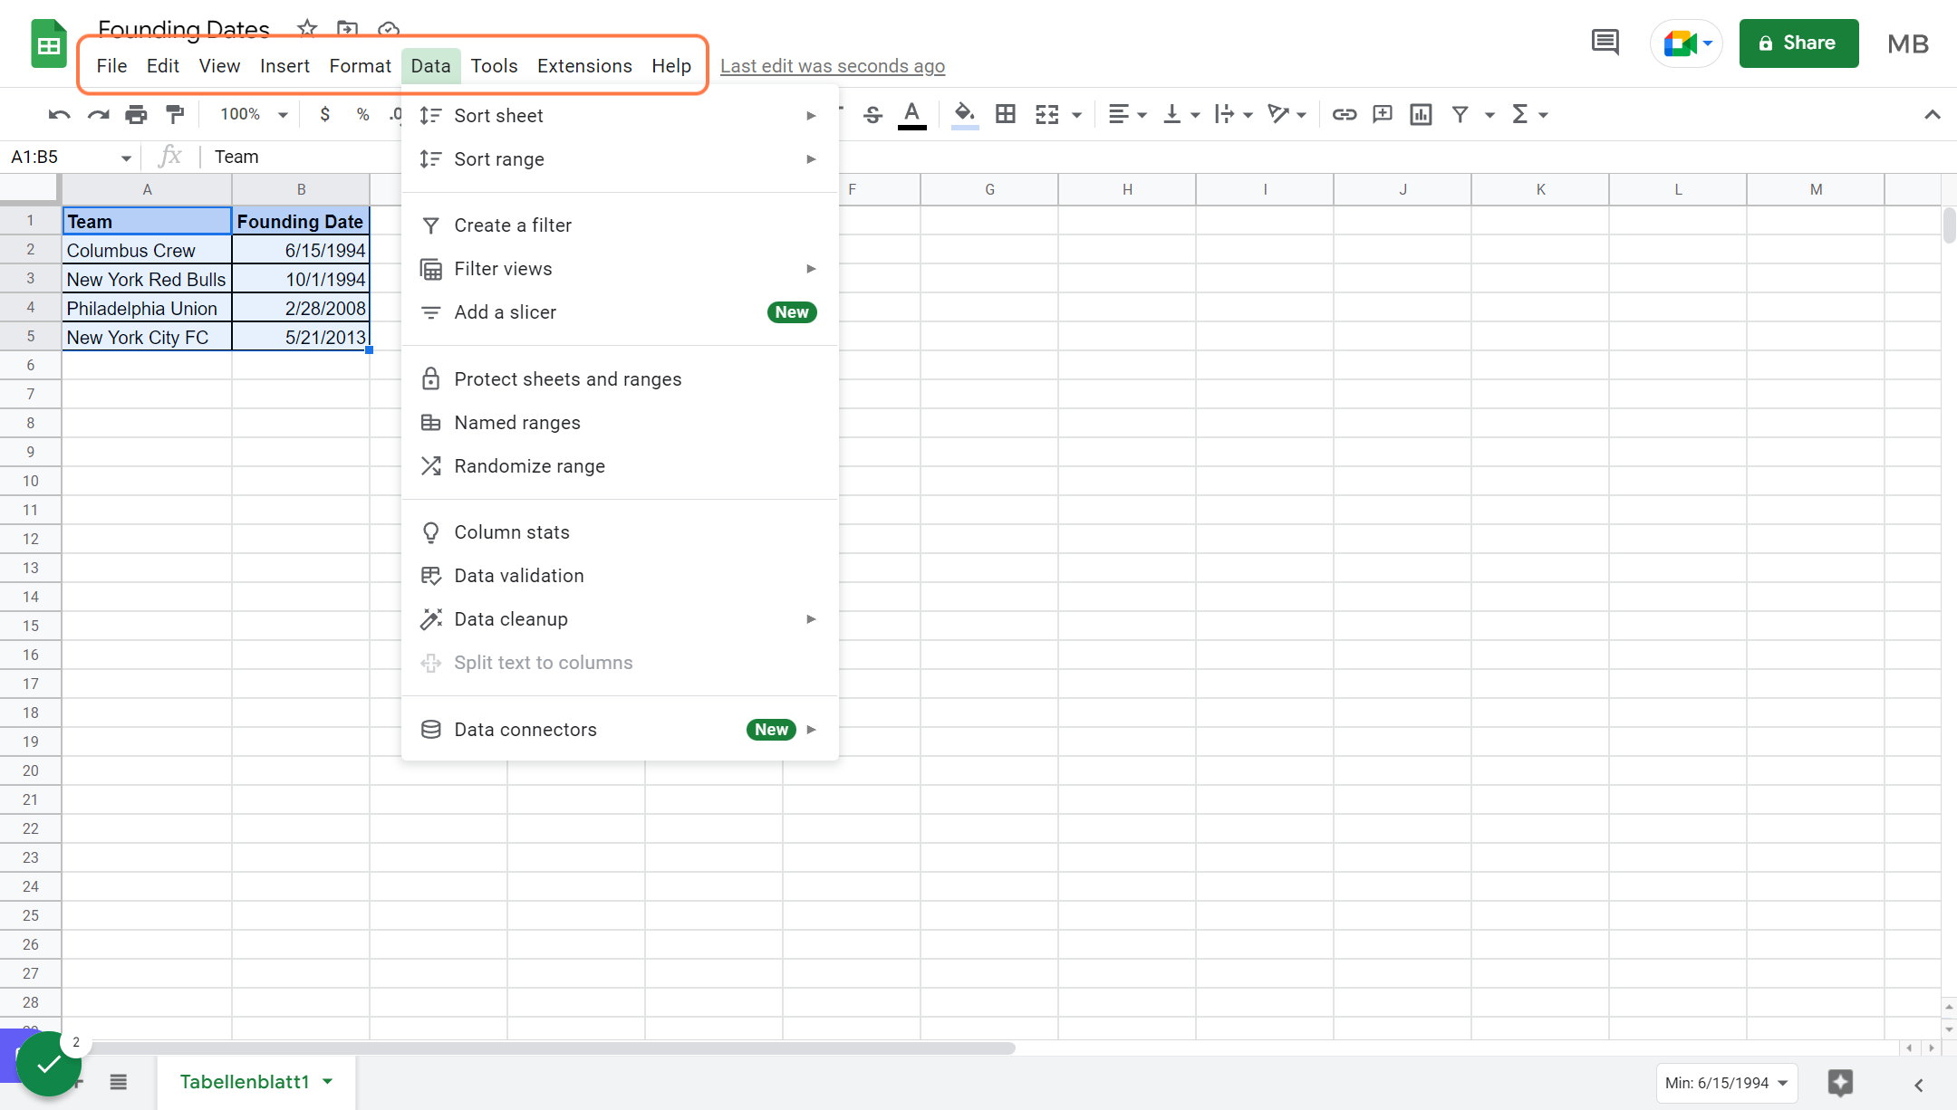Open the borders tool
This screenshot has height=1110, width=1957.
1006,114
